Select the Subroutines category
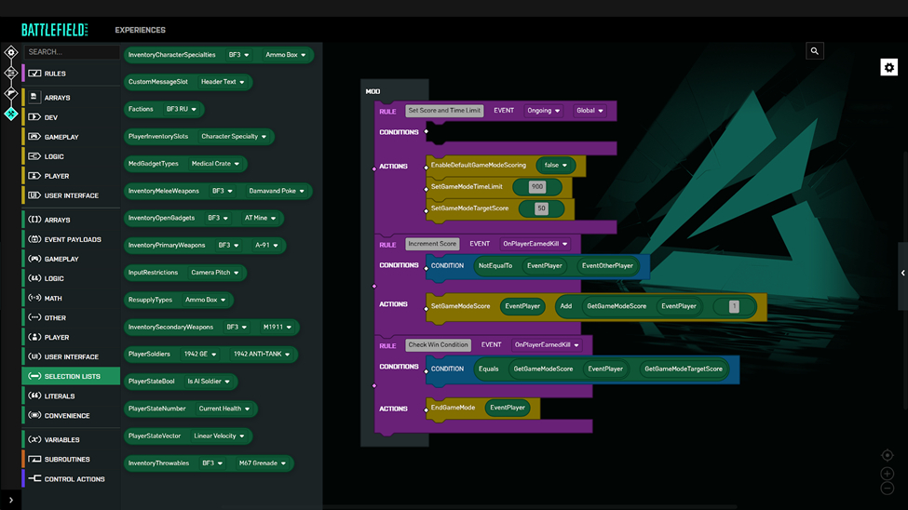Viewport: 908px width, 510px height. [x=67, y=460]
